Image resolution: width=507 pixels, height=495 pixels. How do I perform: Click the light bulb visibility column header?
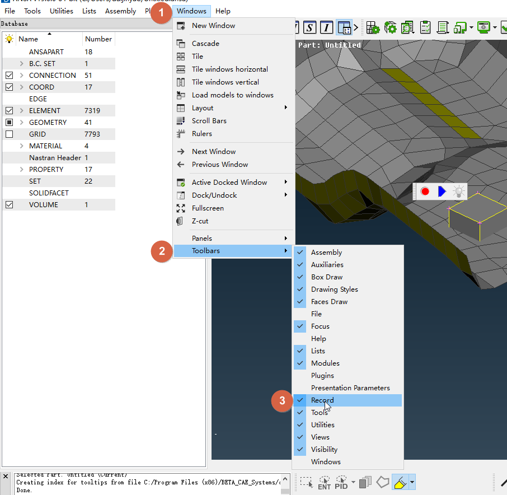click(x=9, y=39)
